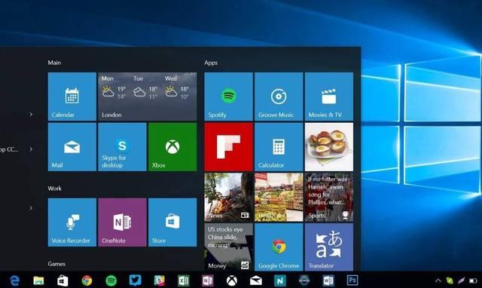Screen dimensions: 482x288
Task: Open the Slack taskbar icon
Action: click(159, 280)
